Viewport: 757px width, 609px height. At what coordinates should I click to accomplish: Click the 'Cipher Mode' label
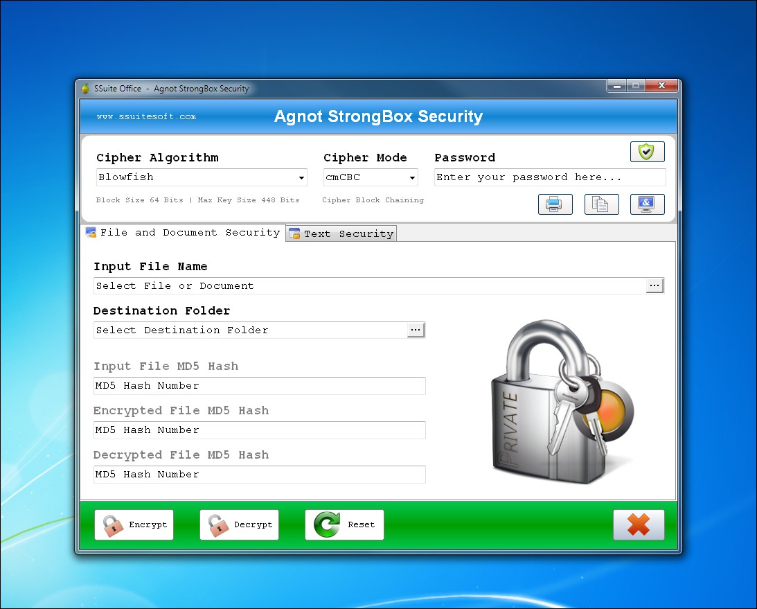[x=365, y=157]
